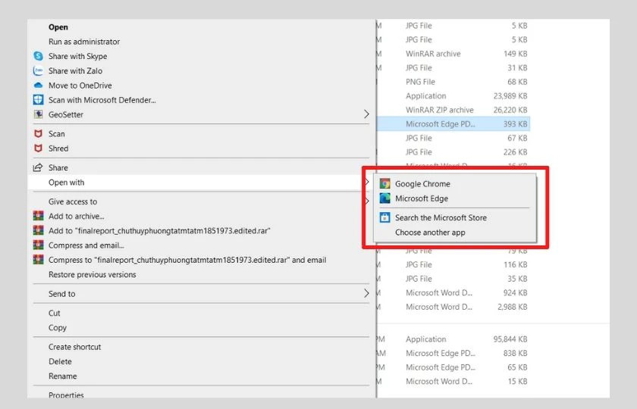Click WinRAR ZIP archive 26,220 KB row
The image size is (637, 409).
(x=453, y=110)
